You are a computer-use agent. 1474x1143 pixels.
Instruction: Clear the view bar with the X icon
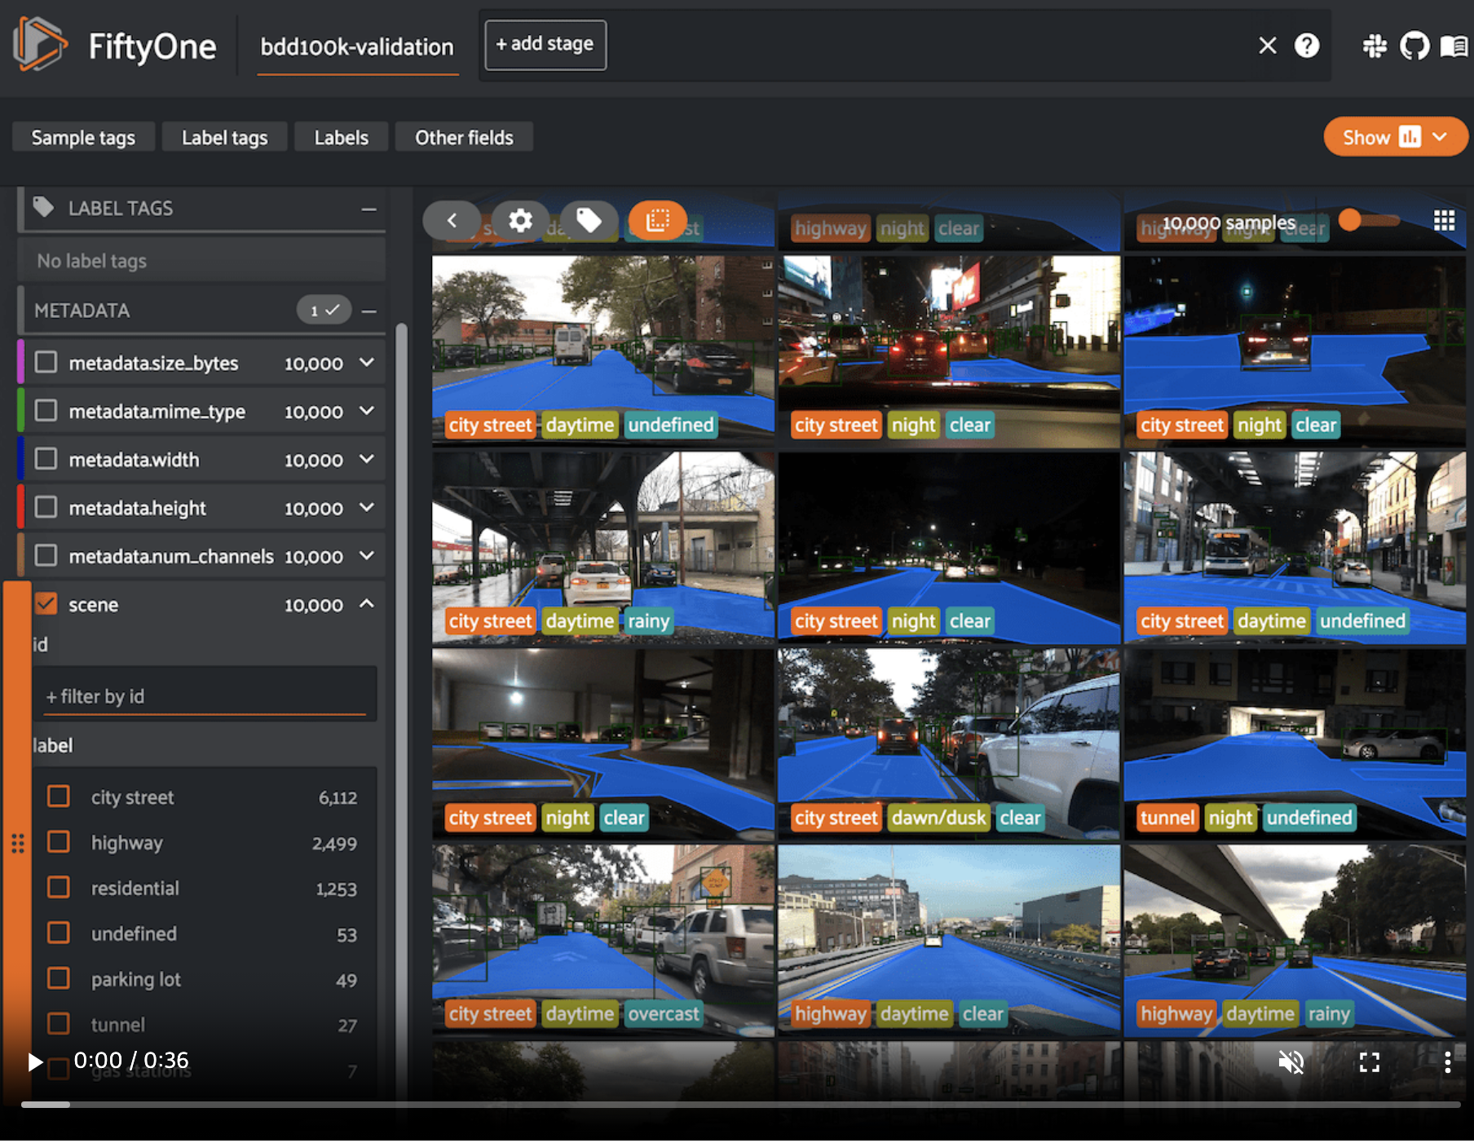1267,46
